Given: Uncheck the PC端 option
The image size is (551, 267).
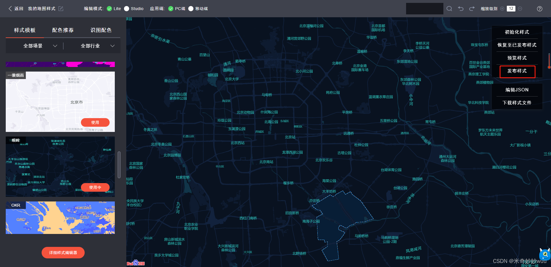Looking at the screenshot, I should (170, 9).
